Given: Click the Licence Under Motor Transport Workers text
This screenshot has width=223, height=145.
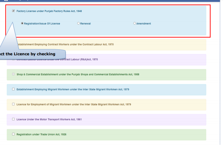Looking at the screenshot, I should click(x=49, y=119).
